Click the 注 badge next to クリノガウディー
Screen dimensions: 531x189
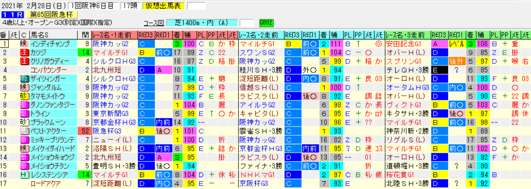click(x=23, y=61)
